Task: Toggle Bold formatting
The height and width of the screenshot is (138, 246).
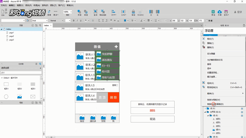Action: point(74,20)
